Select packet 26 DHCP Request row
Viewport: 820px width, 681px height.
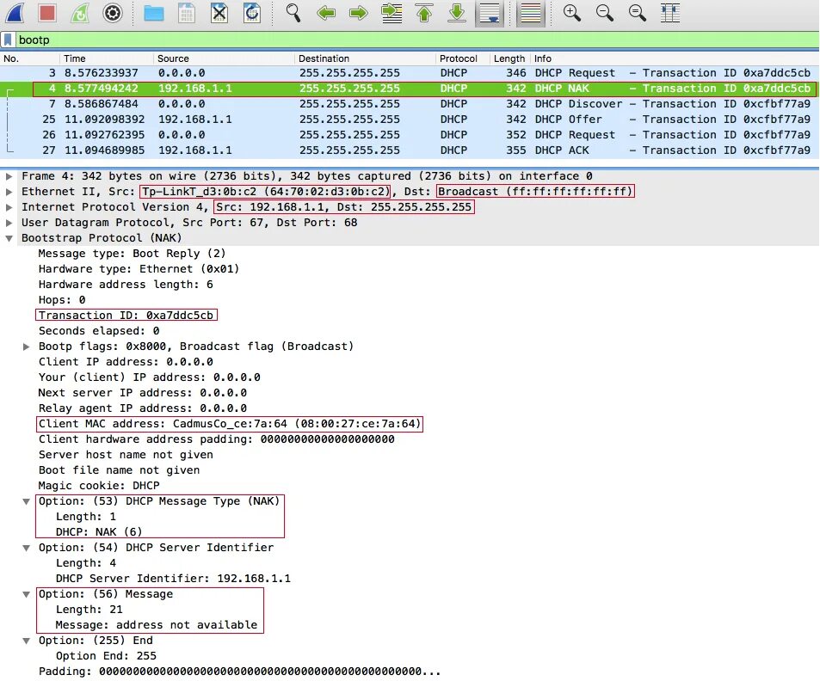coord(410,135)
